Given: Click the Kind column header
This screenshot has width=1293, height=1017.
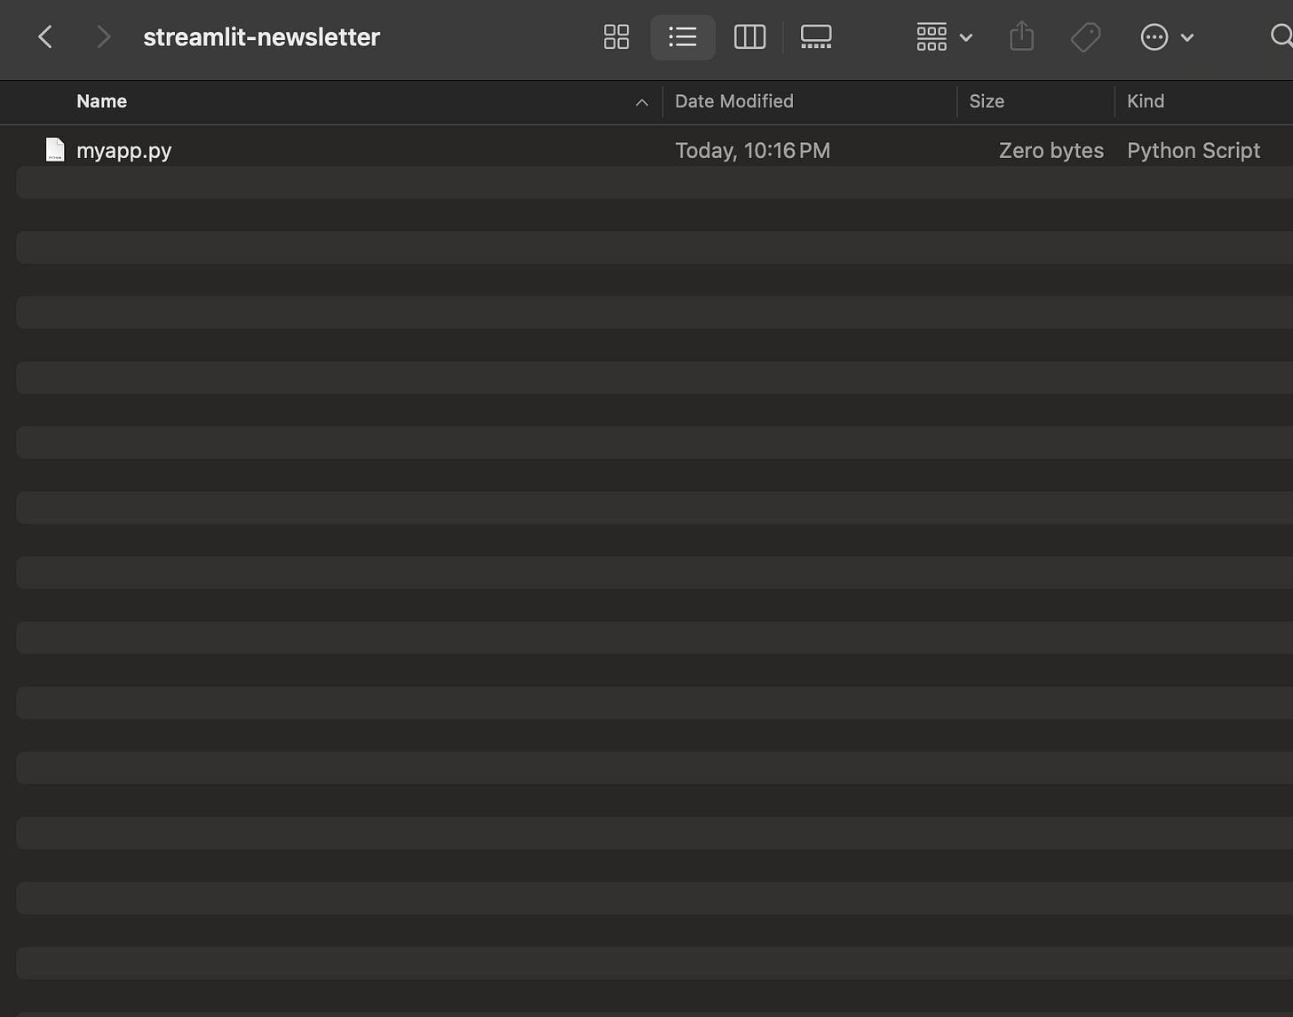Looking at the screenshot, I should [x=1146, y=100].
